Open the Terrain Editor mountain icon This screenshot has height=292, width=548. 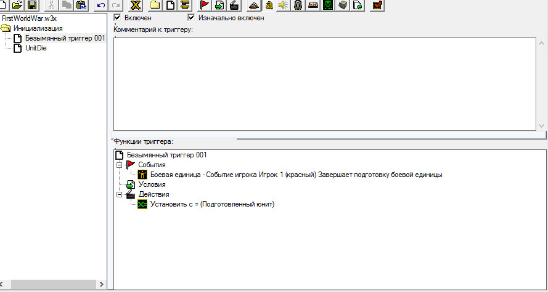(x=254, y=5)
